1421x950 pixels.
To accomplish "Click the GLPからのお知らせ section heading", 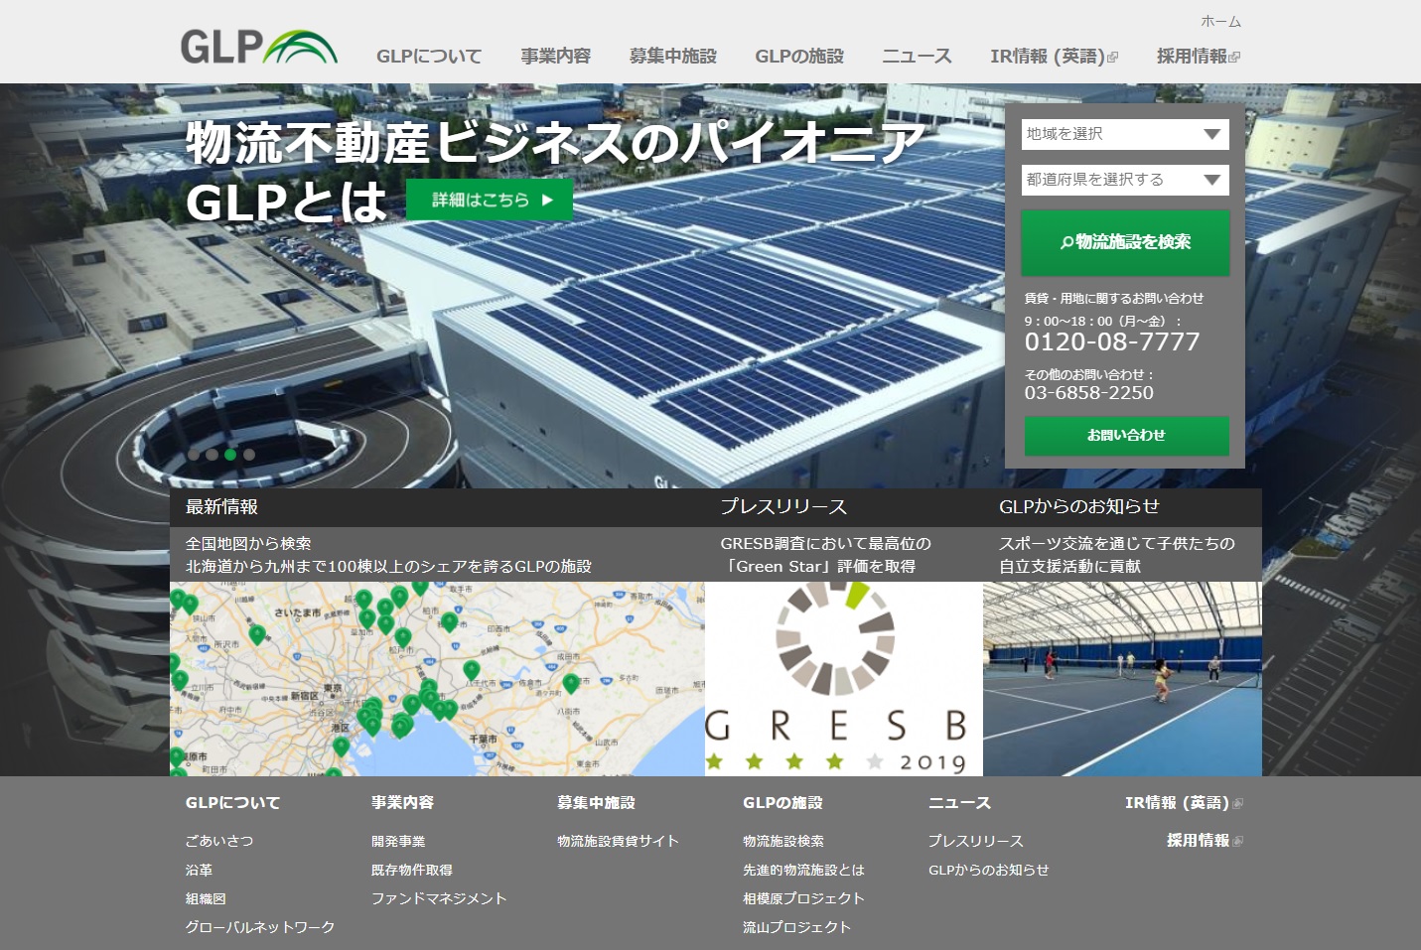I will click(x=1079, y=507).
